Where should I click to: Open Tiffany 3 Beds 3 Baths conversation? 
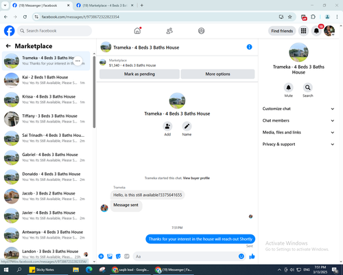point(46,119)
